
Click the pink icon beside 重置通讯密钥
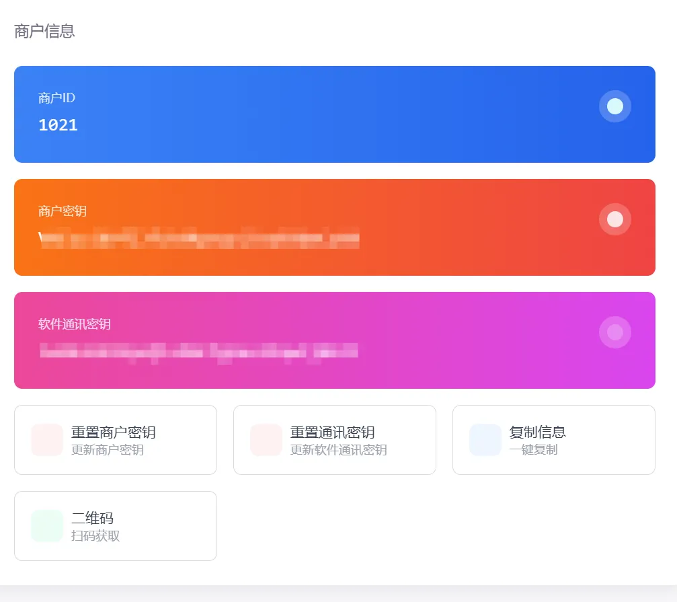266,440
